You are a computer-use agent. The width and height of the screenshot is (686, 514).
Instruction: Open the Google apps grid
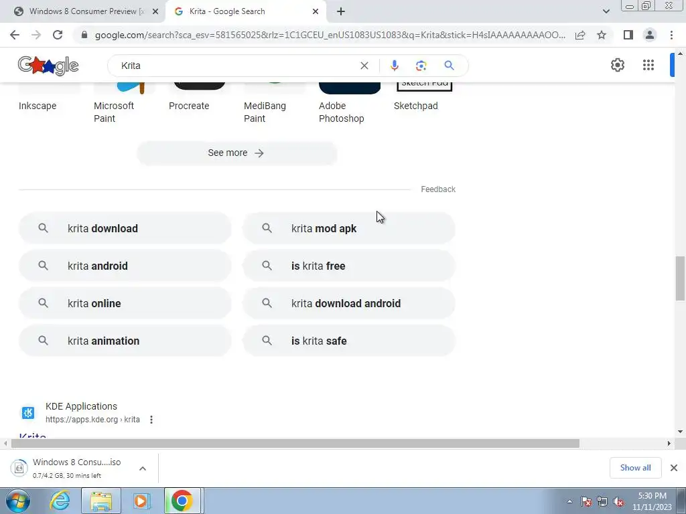(x=648, y=65)
